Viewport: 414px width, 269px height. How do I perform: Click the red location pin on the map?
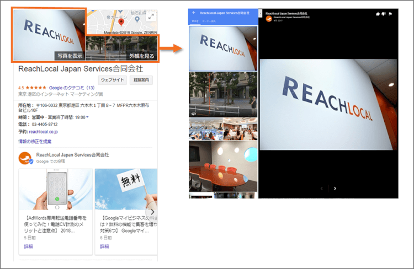(x=121, y=22)
